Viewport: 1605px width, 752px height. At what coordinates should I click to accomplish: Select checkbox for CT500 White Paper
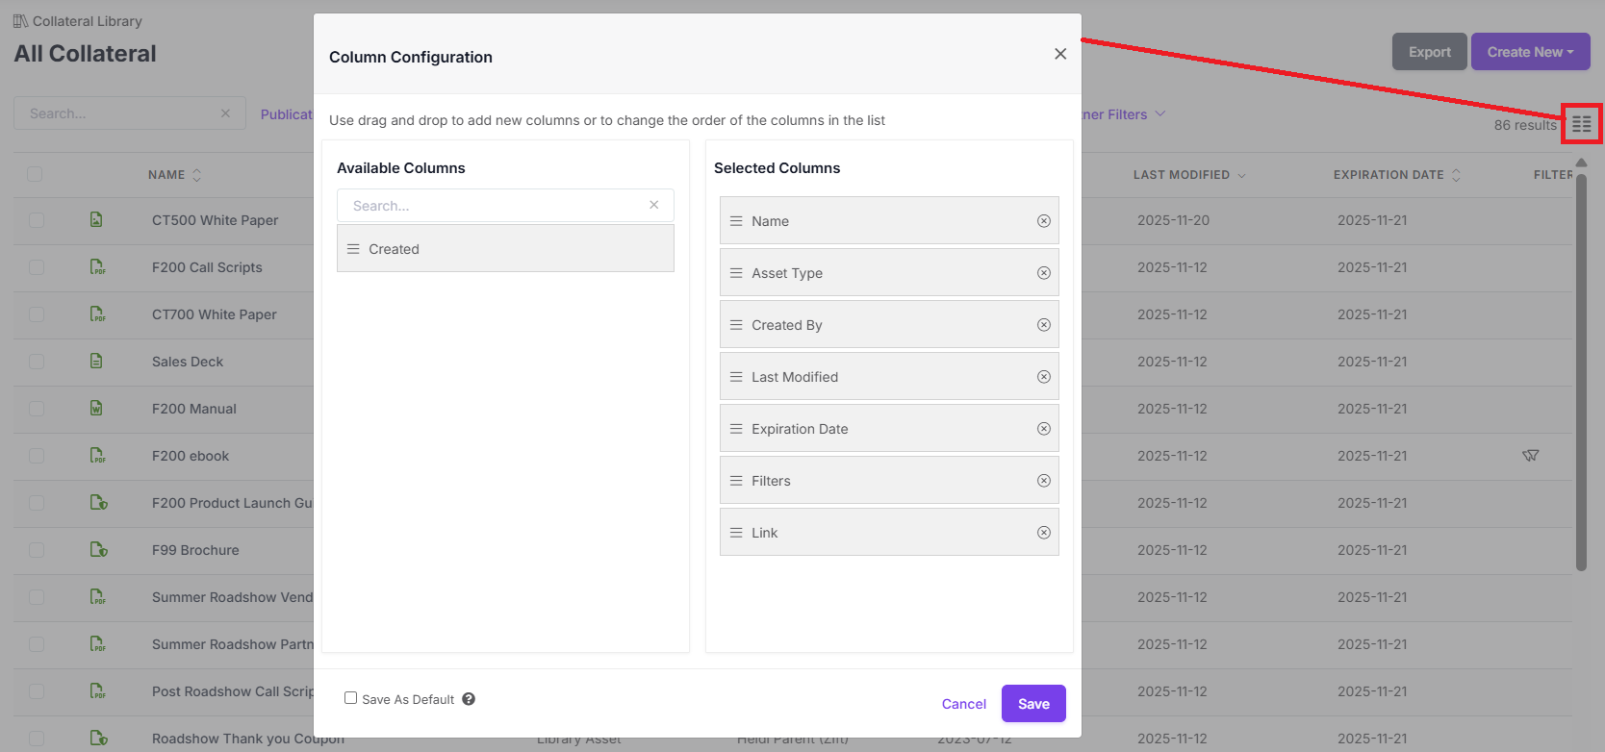[37, 220]
